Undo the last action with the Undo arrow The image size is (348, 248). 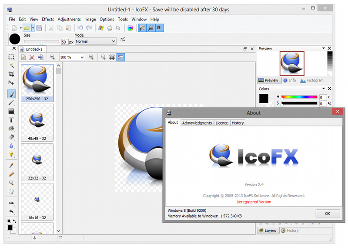[80, 28]
